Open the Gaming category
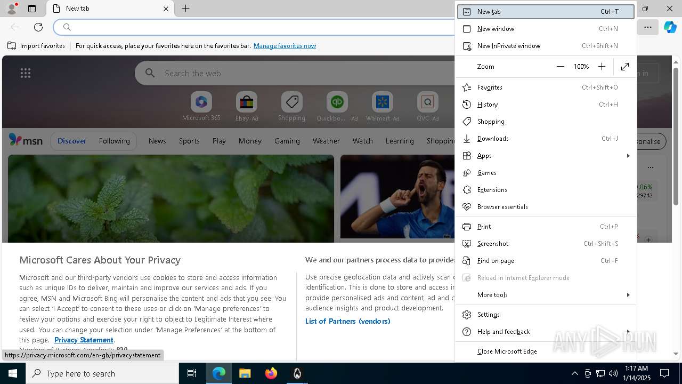Image resolution: width=682 pixels, height=384 pixels. tap(287, 141)
